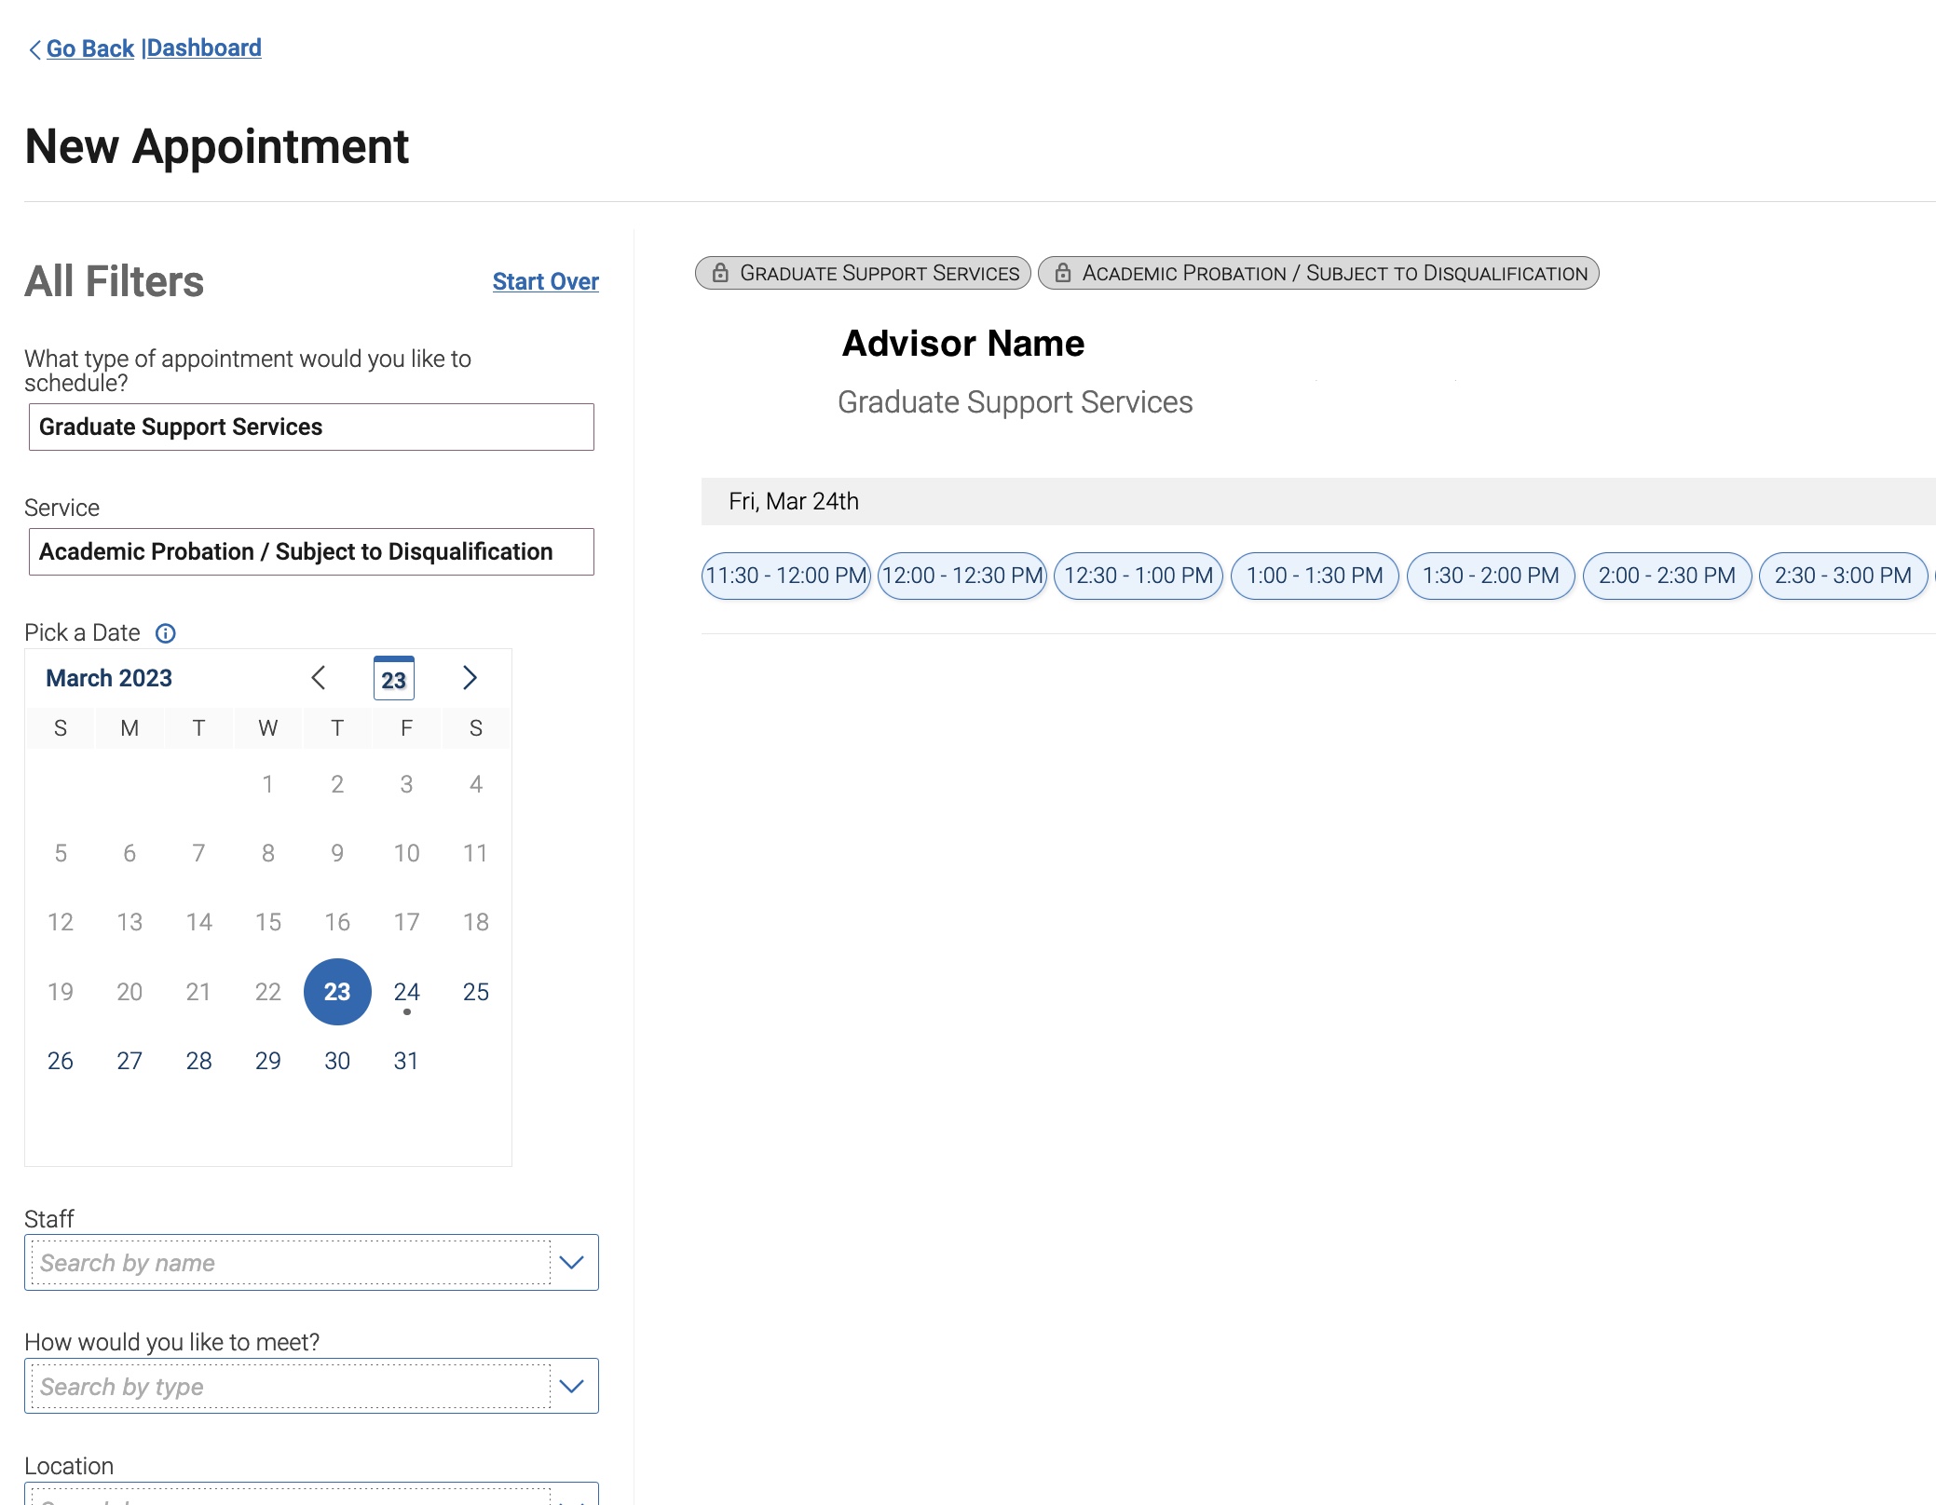
Task: Click the back chevron beside Go Back
Action: pyautogui.click(x=35, y=49)
